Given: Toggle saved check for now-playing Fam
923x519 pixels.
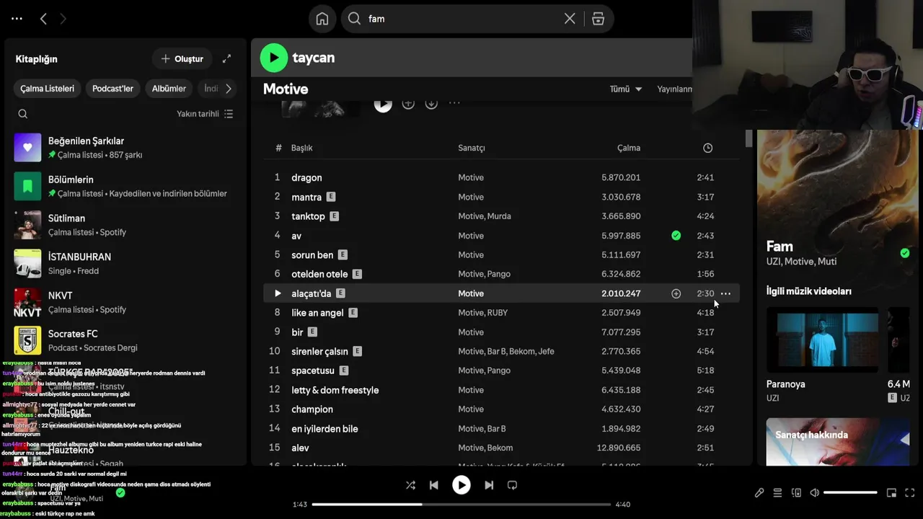Looking at the screenshot, I should click(120, 493).
